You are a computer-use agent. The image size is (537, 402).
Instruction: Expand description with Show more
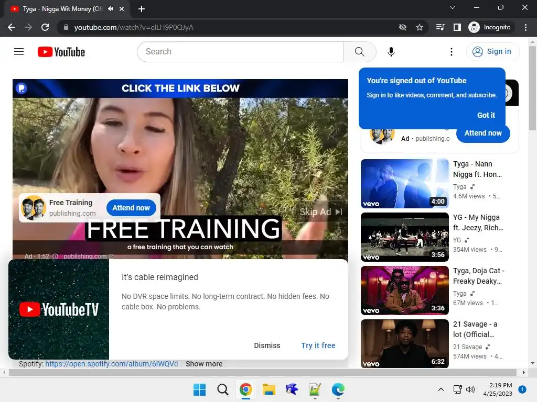coord(204,364)
